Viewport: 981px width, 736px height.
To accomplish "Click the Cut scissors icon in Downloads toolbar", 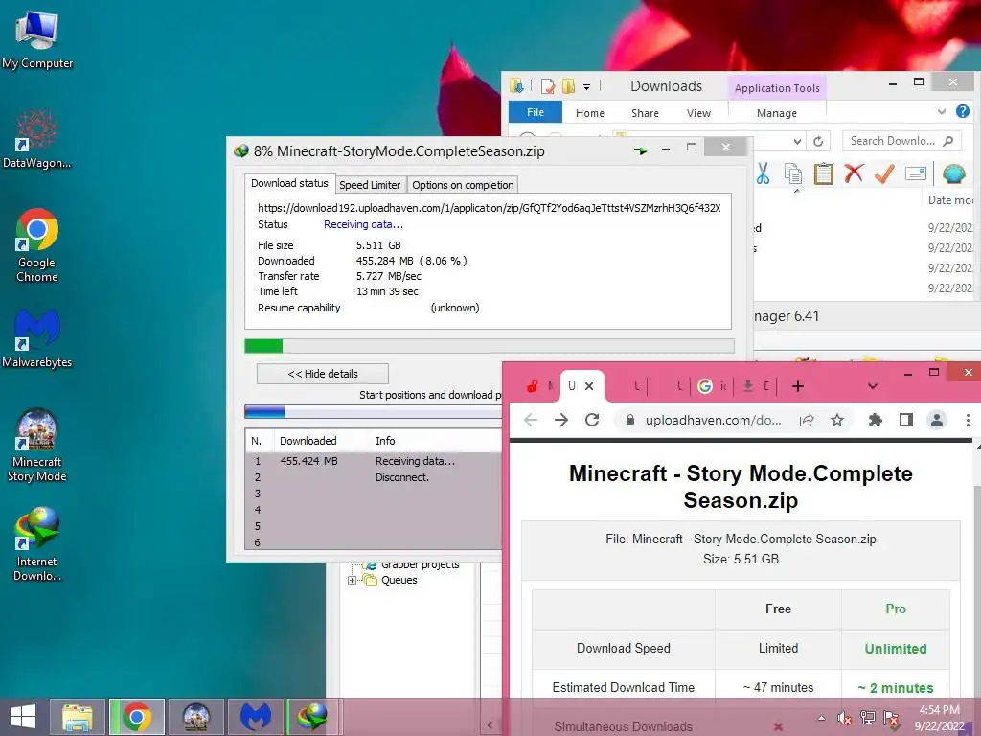I will [x=763, y=173].
